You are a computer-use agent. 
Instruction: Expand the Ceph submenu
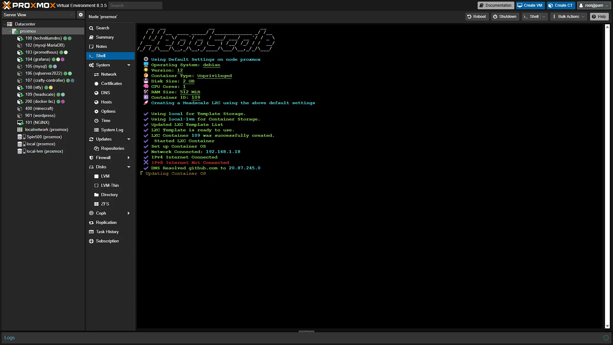(x=129, y=213)
